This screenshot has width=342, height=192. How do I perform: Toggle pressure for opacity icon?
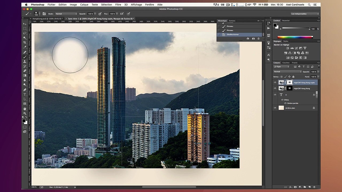point(100,14)
